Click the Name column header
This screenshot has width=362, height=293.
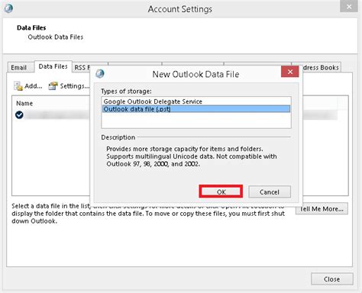tap(24, 103)
